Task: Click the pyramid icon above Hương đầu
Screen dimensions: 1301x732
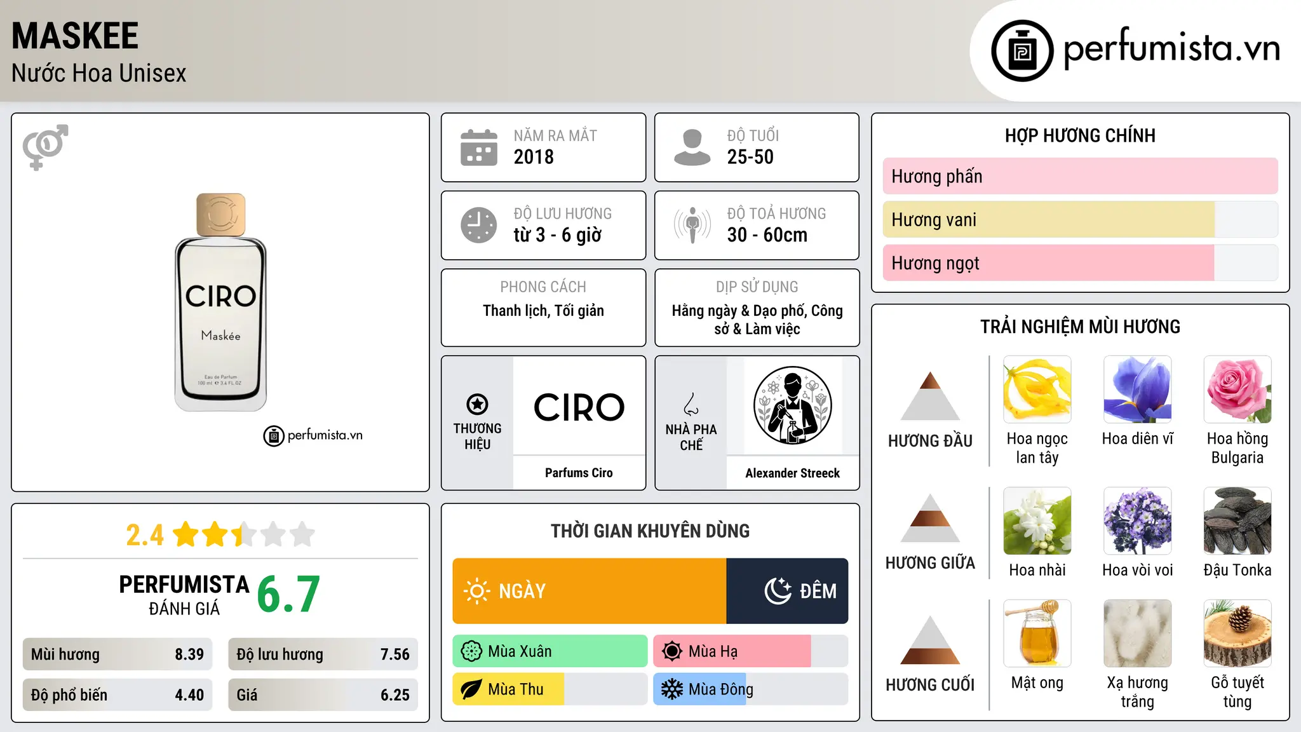Action: coord(930,396)
